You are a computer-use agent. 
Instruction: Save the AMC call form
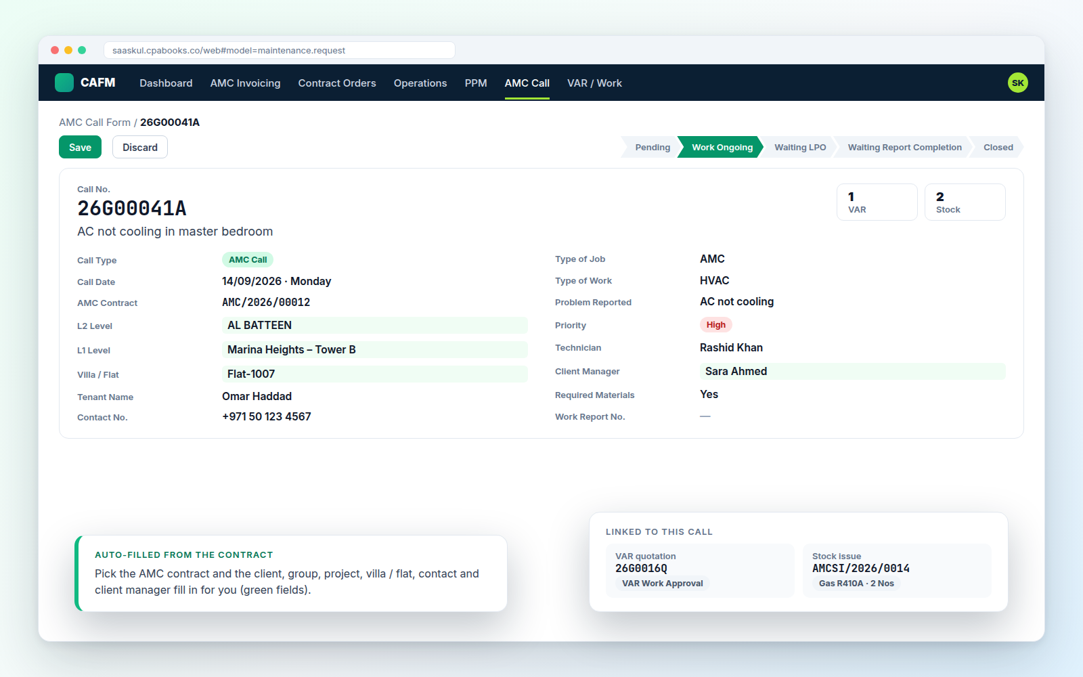click(x=80, y=147)
